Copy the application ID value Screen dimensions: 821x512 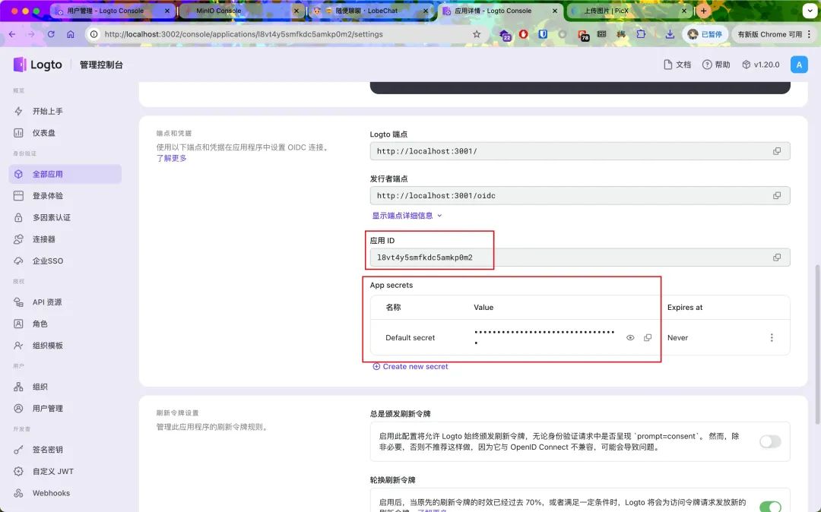pos(776,258)
